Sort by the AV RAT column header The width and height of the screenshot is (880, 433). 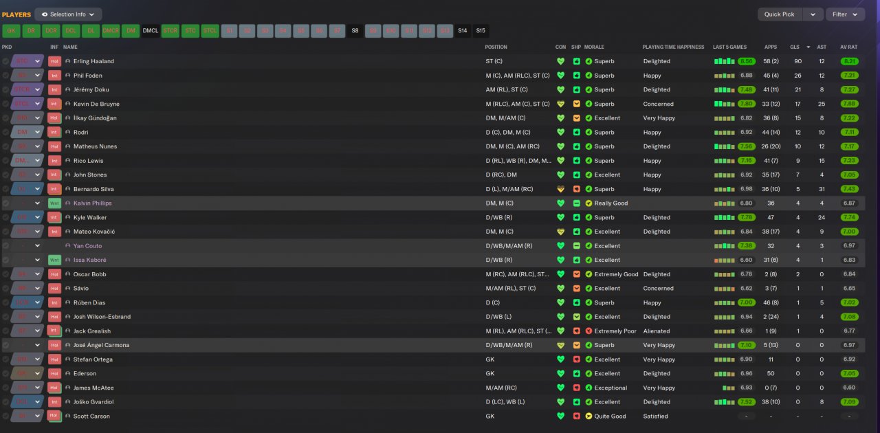pyautogui.click(x=848, y=47)
